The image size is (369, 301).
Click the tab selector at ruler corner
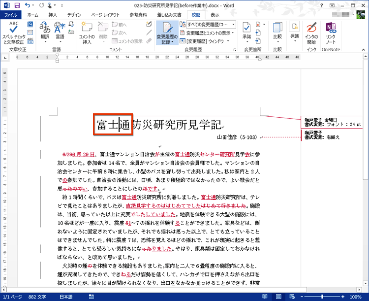[5, 58]
